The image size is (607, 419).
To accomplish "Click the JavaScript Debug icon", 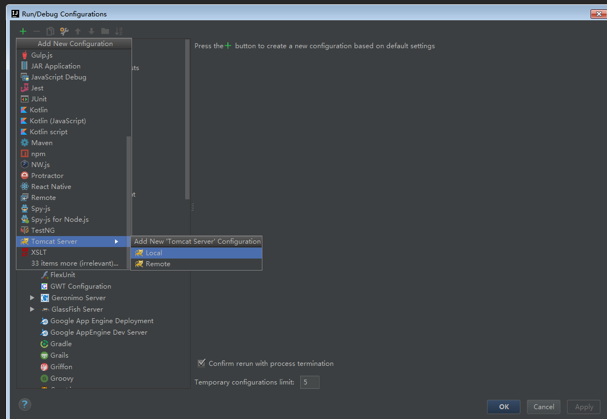I will 25,77.
